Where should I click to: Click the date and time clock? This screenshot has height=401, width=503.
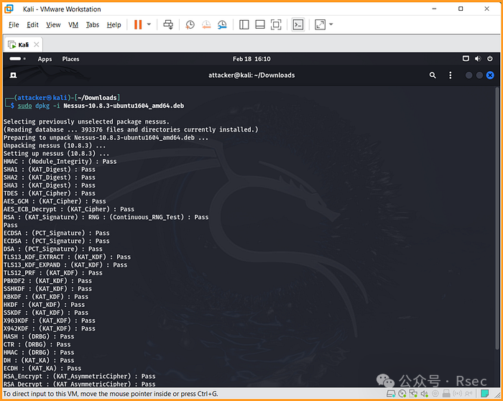coord(251,59)
